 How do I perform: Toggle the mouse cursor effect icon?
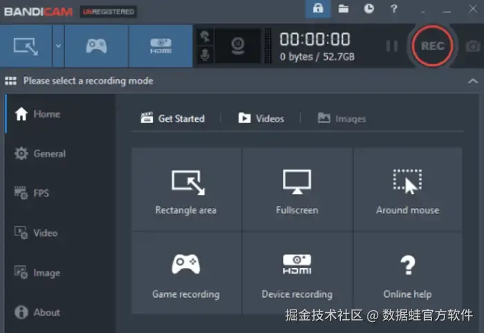205,37
